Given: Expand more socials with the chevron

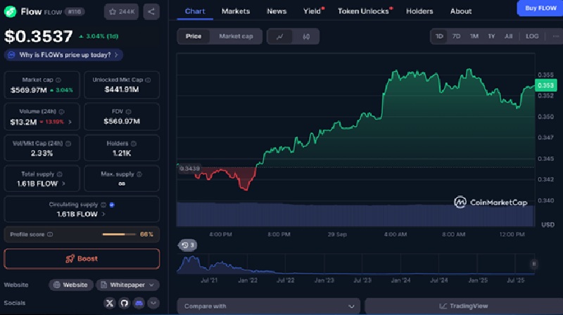Looking at the screenshot, I should pos(153,303).
